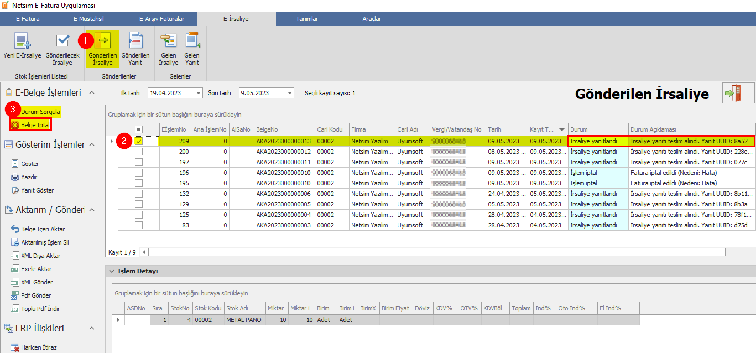Check the row 196 checkbox
The width and height of the screenshot is (756, 353).
coord(139,173)
